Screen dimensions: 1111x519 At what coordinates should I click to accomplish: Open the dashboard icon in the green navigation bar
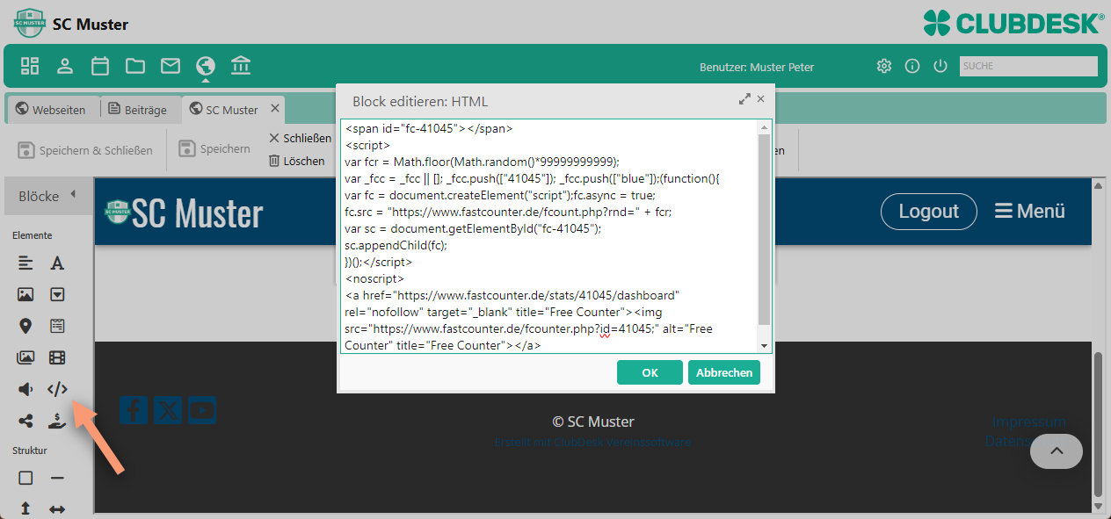click(x=30, y=66)
